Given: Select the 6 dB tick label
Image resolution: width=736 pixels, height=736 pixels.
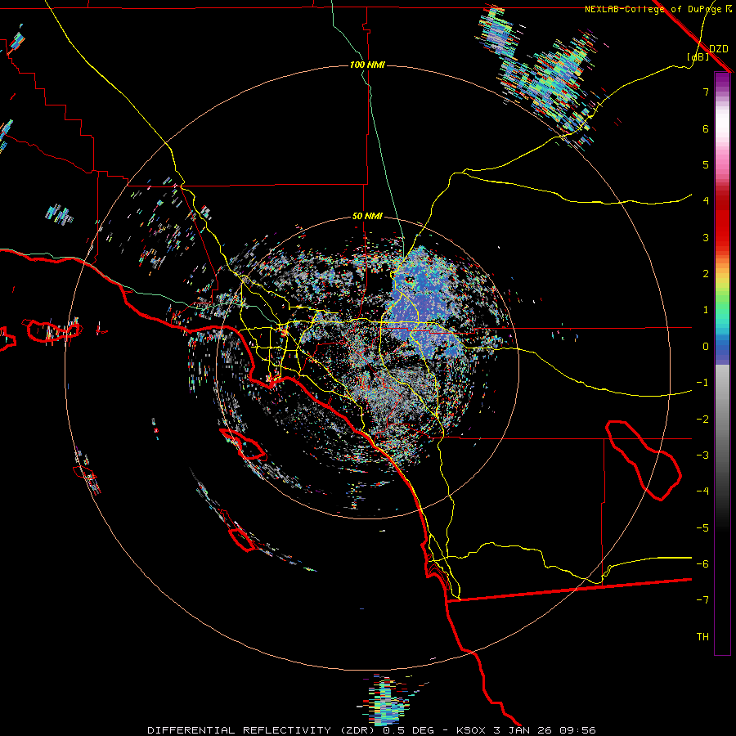Looking at the screenshot, I should point(706,128).
